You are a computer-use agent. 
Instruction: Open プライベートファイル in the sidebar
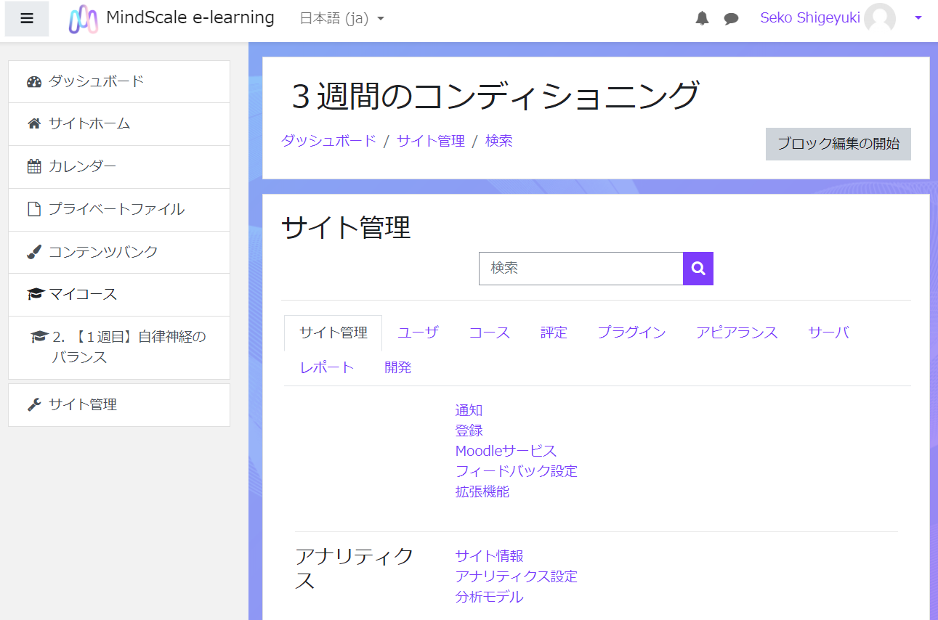pos(119,209)
